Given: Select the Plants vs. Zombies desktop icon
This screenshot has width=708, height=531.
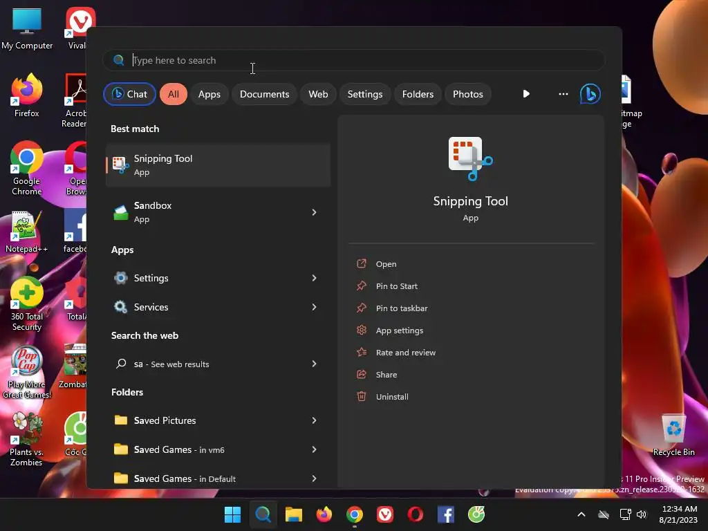Looking at the screenshot, I should click(27, 439).
